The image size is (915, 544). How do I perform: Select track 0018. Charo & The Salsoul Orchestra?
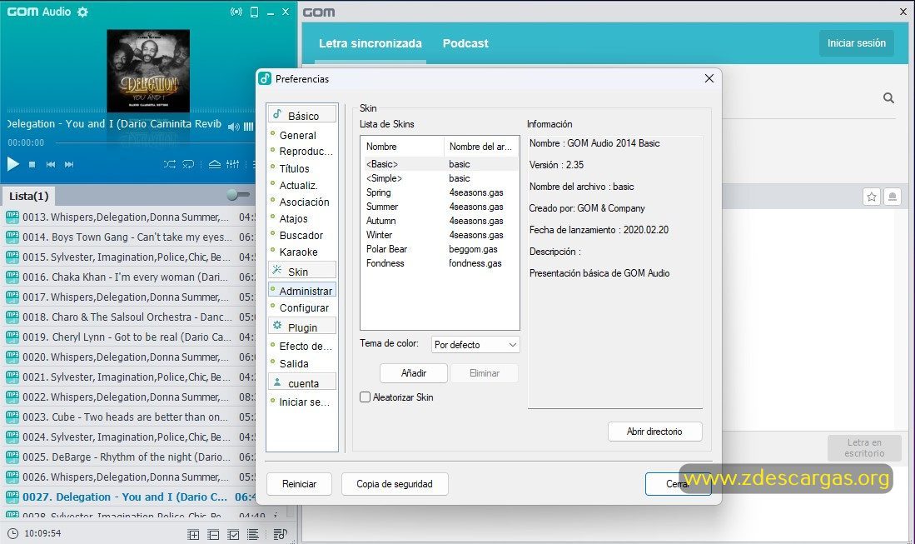(x=129, y=317)
